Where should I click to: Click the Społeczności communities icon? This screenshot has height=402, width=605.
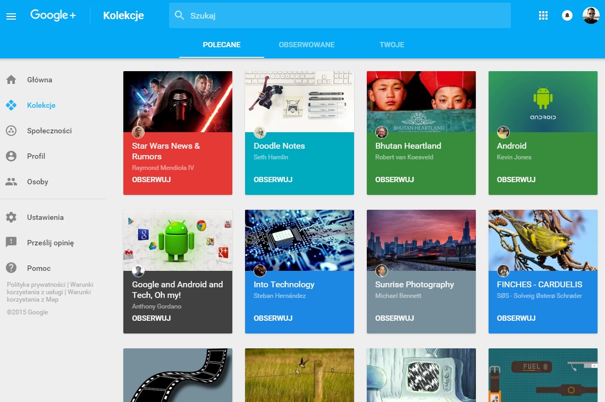(x=11, y=131)
